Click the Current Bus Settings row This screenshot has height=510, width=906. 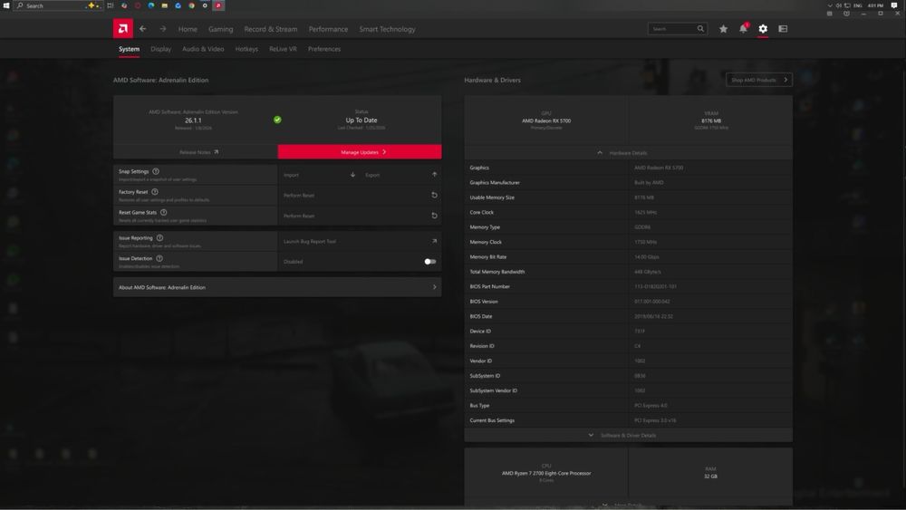pyautogui.click(x=629, y=420)
